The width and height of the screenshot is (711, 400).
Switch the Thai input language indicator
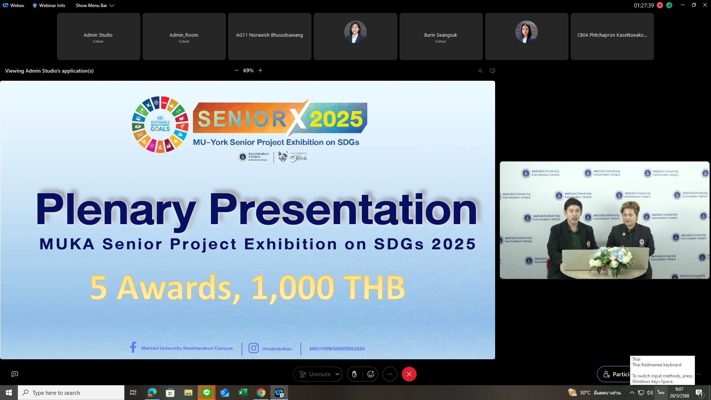point(661,393)
